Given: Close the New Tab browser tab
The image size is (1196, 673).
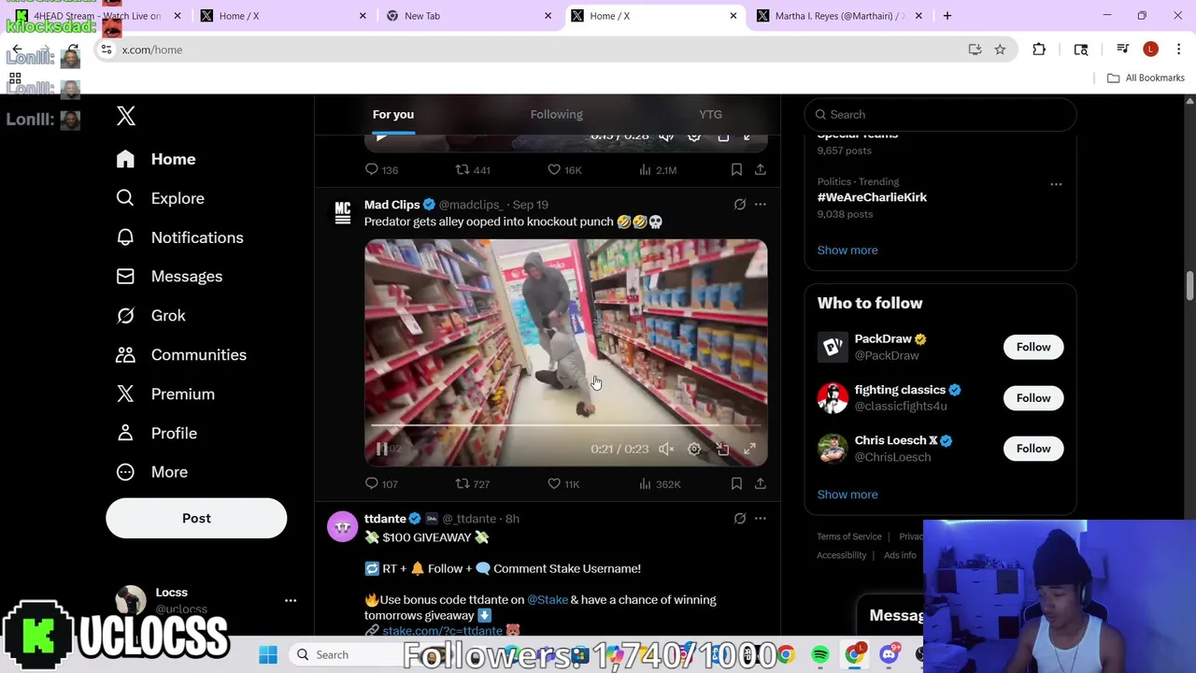Looking at the screenshot, I should [548, 16].
